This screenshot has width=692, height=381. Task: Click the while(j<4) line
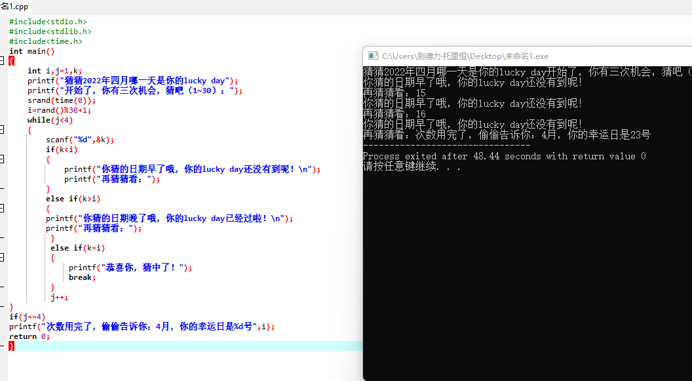pyautogui.click(x=50, y=120)
